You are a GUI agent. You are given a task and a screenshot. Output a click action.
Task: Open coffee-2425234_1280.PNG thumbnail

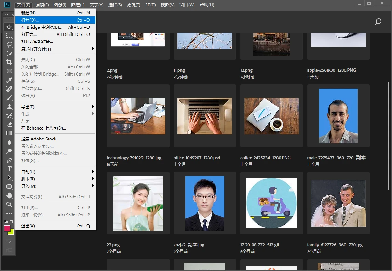click(271, 116)
